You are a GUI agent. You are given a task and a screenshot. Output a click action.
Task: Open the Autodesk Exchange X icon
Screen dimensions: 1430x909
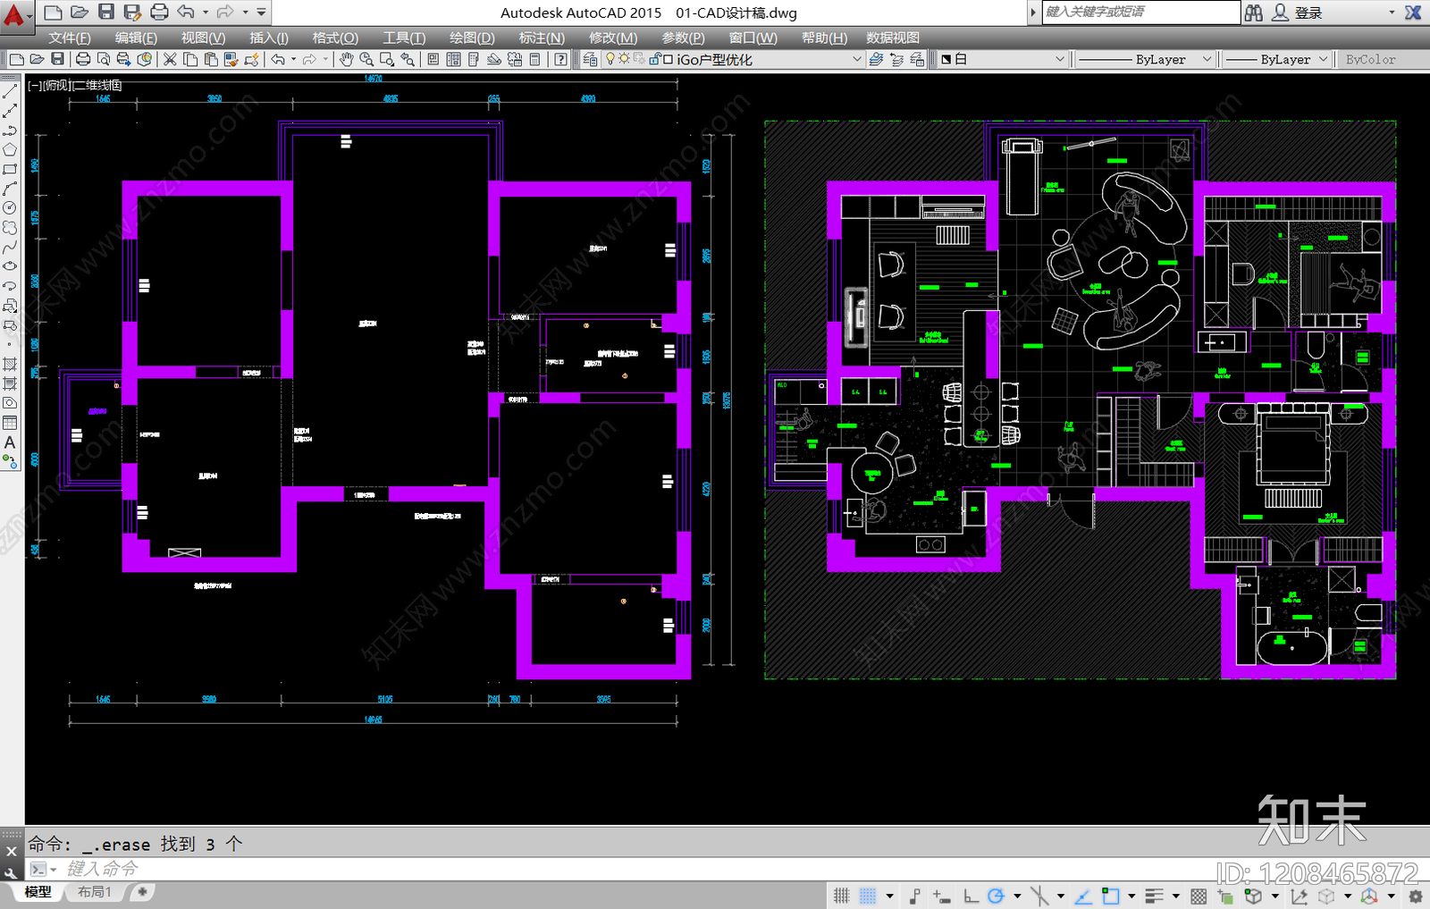pyautogui.click(x=1413, y=13)
